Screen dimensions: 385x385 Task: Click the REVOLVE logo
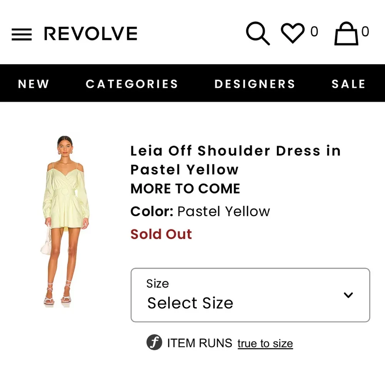click(90, 33)
